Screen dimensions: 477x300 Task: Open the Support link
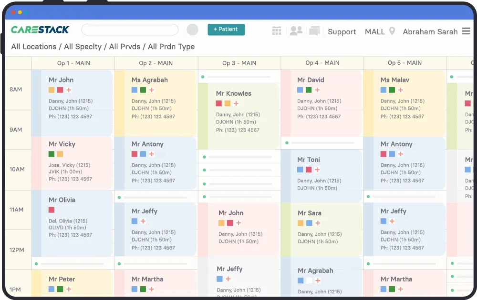(342, 32)
